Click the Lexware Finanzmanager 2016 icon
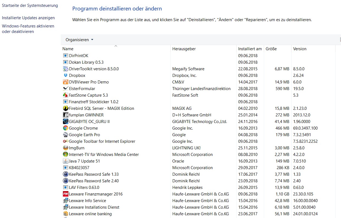Image resolution: width=341 pixels, height=218 pixels. pyautogui.click(x=65, y=194)
